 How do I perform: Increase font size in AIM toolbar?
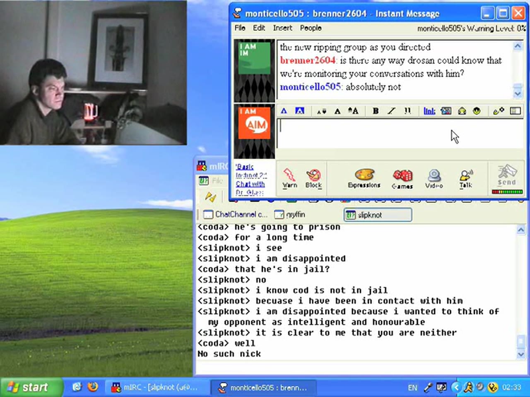(353, 111)
